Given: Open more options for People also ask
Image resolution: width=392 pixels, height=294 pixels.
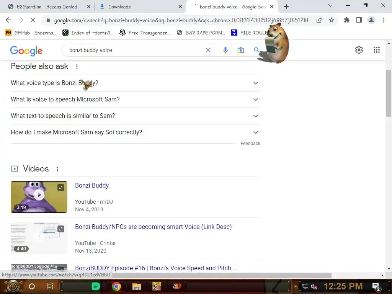Looking at the screenshot, I should point(77,67).
